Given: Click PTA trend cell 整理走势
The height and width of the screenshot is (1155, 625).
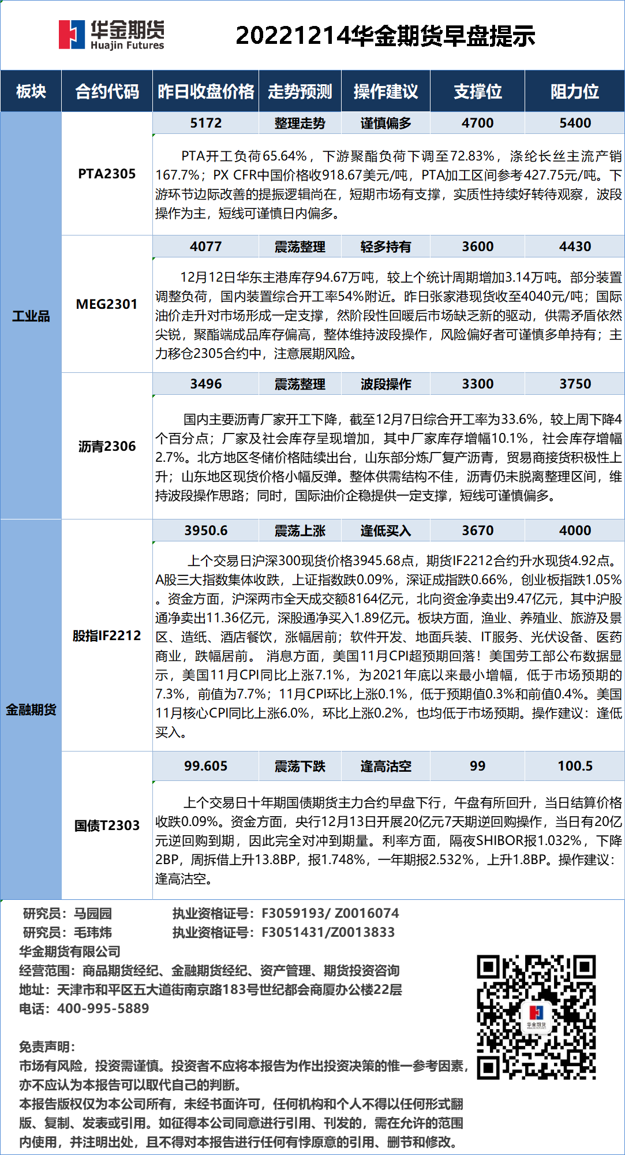Looking at the screenshot, I should 300,123.
